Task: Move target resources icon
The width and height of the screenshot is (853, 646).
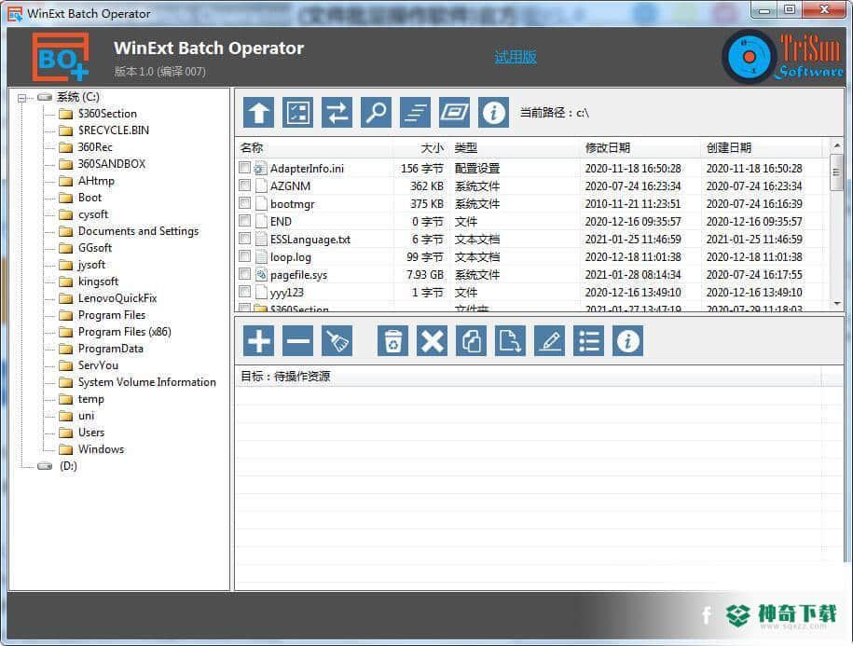Action: [510, 341]
